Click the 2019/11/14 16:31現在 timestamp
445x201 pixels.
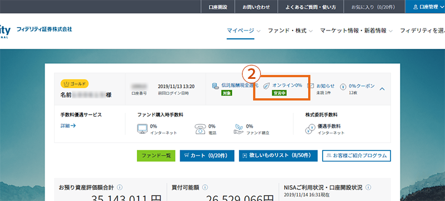(306, 195)
